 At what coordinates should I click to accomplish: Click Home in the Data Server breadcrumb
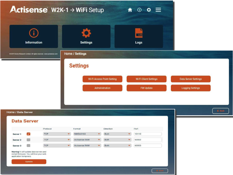point(10,112)
